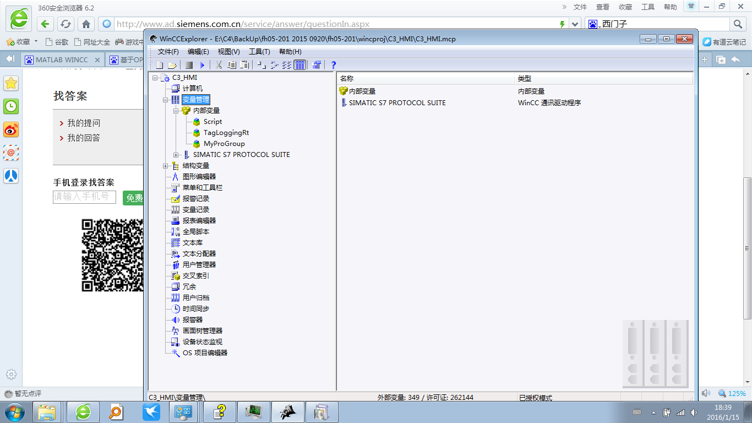
Task: Open the 编辑(E) menu in WinCCExplorer
Action: pos(198,52)
